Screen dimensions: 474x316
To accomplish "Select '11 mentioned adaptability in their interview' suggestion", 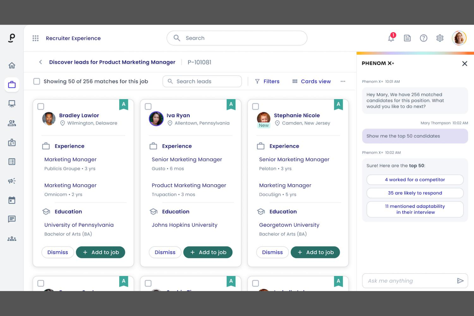I will (415, 209).
